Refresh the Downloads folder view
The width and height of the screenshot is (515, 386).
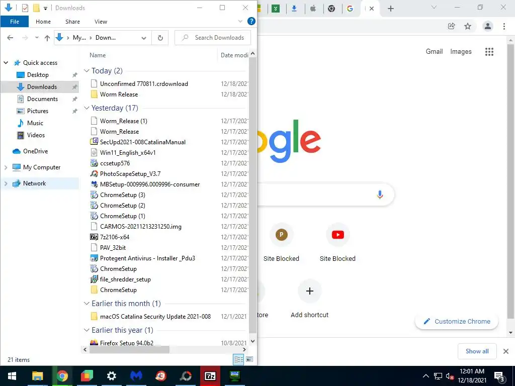point(160,38)
